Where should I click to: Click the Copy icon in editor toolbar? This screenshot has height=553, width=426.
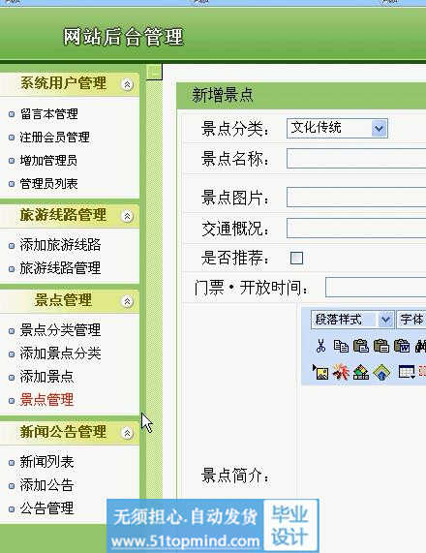[341, 346]
